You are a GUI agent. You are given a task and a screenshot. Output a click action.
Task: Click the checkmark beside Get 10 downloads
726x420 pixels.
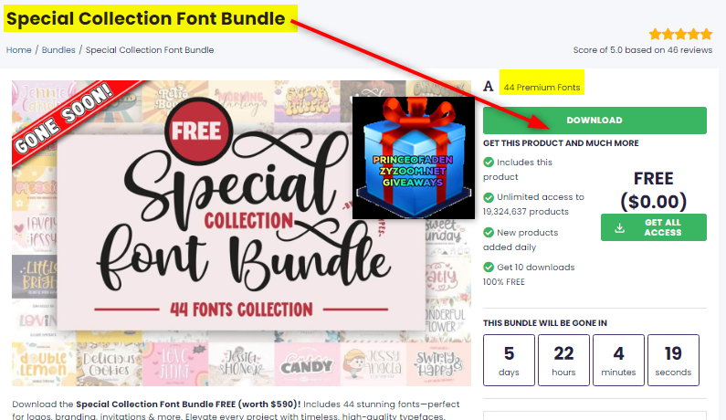tap(489, 268)
